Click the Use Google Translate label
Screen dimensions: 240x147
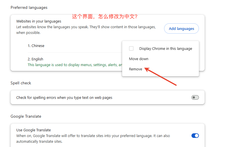click(x=33, y=130)
